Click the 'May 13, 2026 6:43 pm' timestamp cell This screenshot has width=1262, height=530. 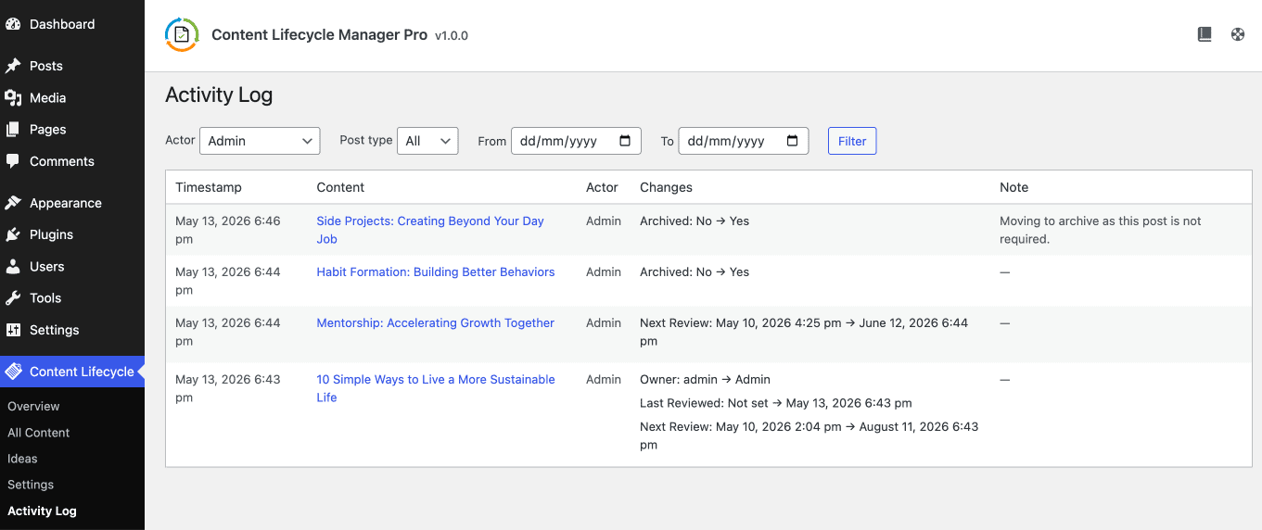tap(228, 388)
